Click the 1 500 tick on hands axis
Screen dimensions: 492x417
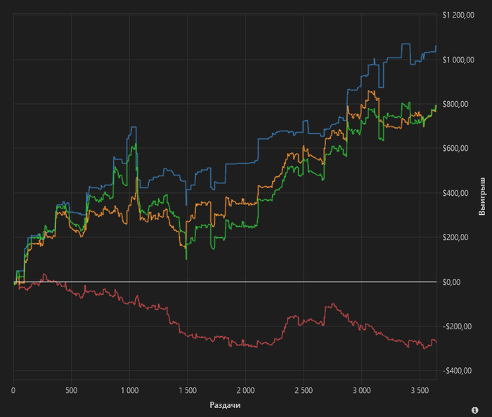point(188,391)
